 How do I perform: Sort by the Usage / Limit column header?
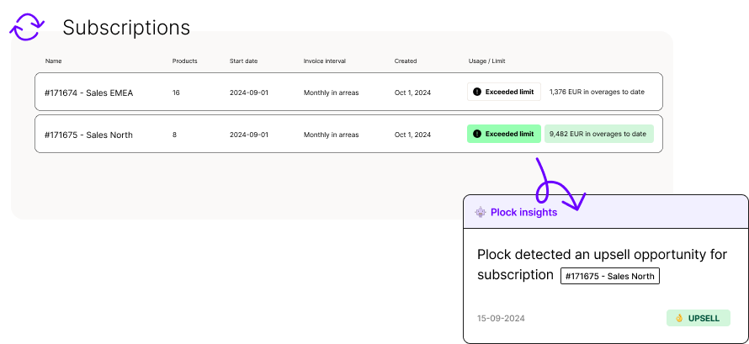[486, 61]
